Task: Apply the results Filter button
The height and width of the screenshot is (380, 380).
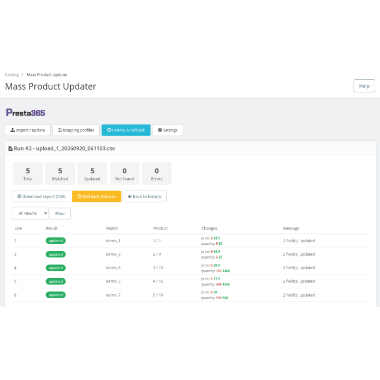Action: pyautogui.click(x=60, y=214)
